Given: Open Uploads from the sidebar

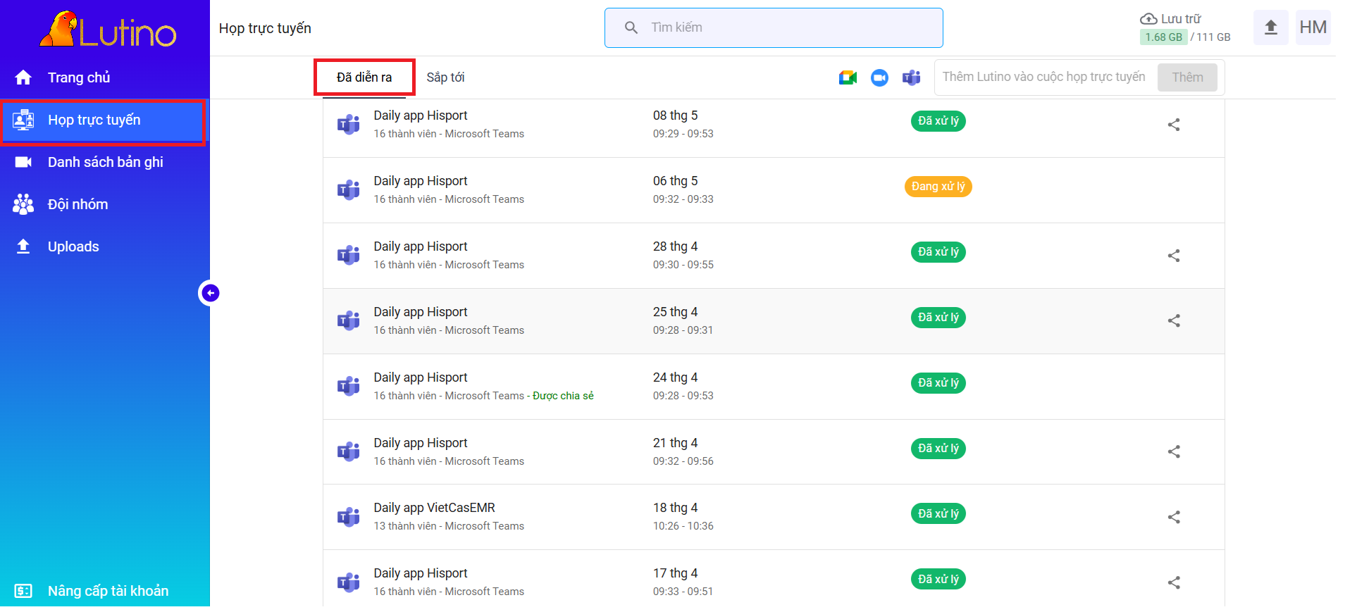Looking at the screenshot, I should pyautogui.click(x=73, y=246).
